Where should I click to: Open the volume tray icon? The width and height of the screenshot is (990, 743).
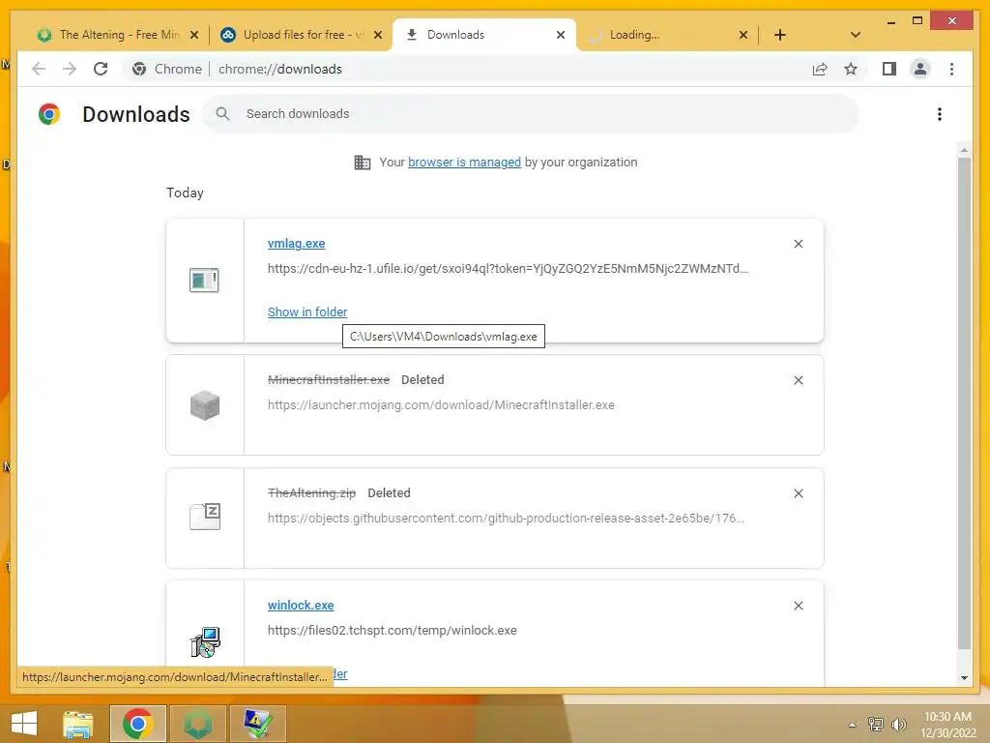pyautogui.click(x=898, y=724)
